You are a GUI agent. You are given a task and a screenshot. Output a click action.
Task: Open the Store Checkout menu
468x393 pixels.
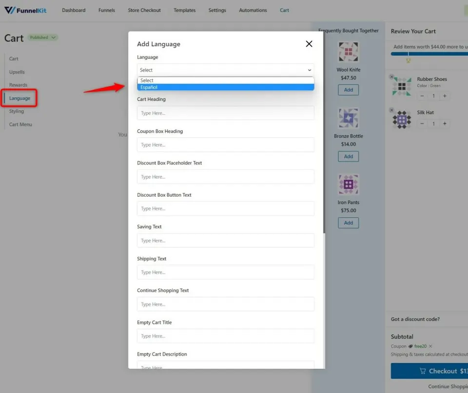coord(144,10)
